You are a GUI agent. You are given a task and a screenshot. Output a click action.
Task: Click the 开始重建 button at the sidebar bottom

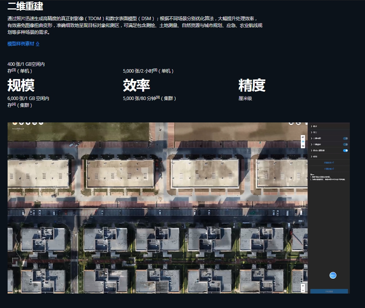(329, 291)
